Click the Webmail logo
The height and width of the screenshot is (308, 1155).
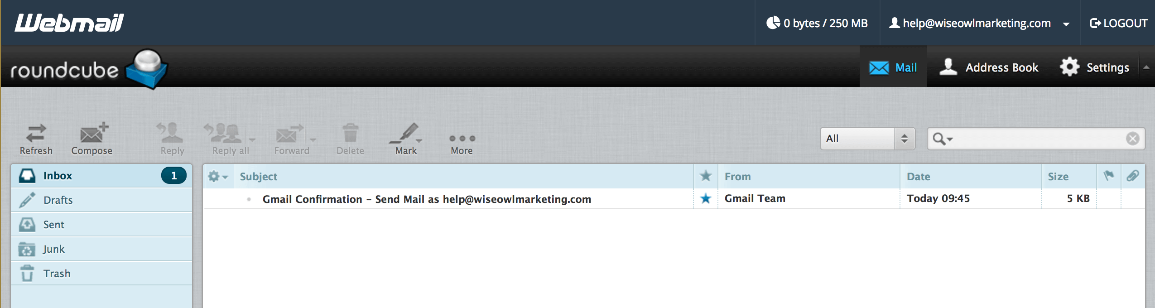point(69,23)
